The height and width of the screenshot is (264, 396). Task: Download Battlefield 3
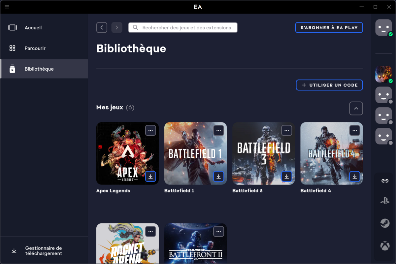point(286,177)
